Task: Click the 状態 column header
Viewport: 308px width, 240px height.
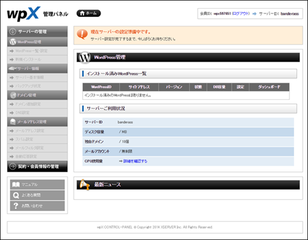Action: pos(198,87)
